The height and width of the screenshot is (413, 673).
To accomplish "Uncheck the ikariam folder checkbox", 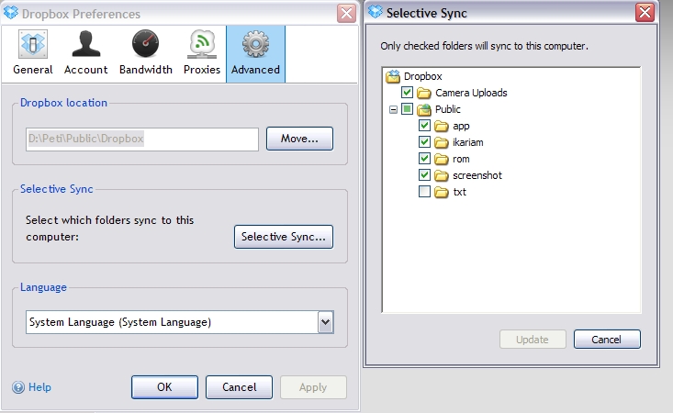I will point(424,141).
